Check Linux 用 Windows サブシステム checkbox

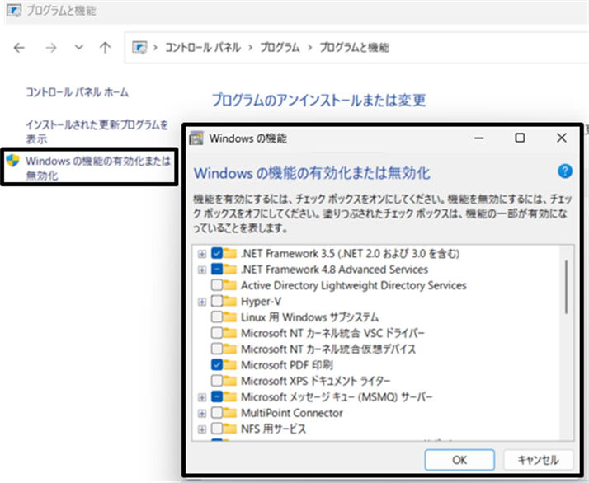(217, 317)
